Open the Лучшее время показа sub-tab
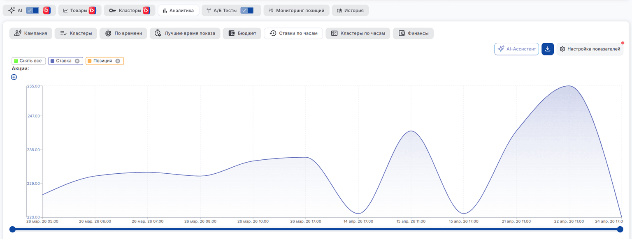Screen dimensions: 632x239 185,33
